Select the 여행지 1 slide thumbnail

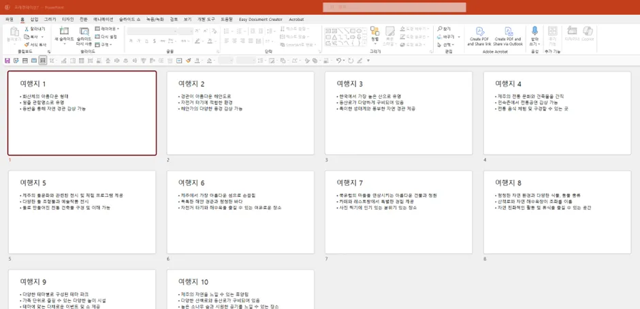click(82, 113)
